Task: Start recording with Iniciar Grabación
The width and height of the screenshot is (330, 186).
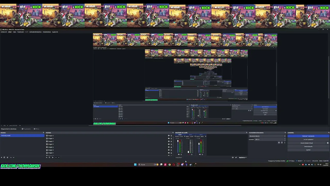Action: click(308, 139)
